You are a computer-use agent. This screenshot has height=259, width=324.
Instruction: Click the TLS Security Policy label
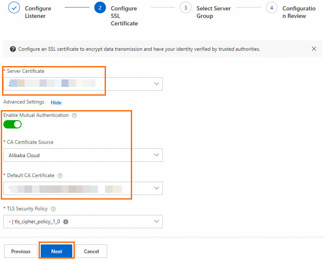click(x=27, y=209)
